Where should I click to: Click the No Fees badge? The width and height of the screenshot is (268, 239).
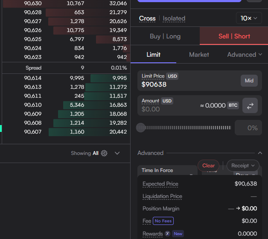[x=163, y=221]
